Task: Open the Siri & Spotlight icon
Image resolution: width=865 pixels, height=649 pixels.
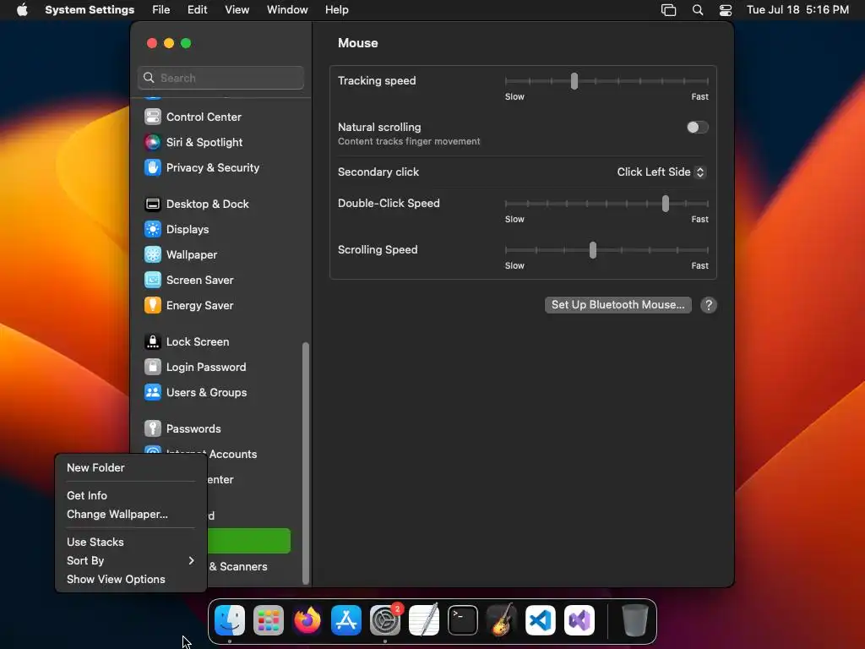Action: (153, 142)
